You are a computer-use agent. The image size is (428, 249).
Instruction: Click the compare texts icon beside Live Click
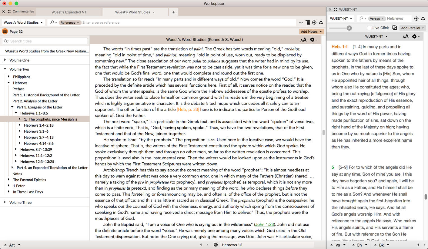[x=395, y=28]
